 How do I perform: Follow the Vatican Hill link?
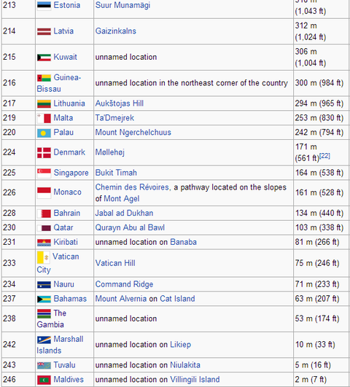click(115, 263)
